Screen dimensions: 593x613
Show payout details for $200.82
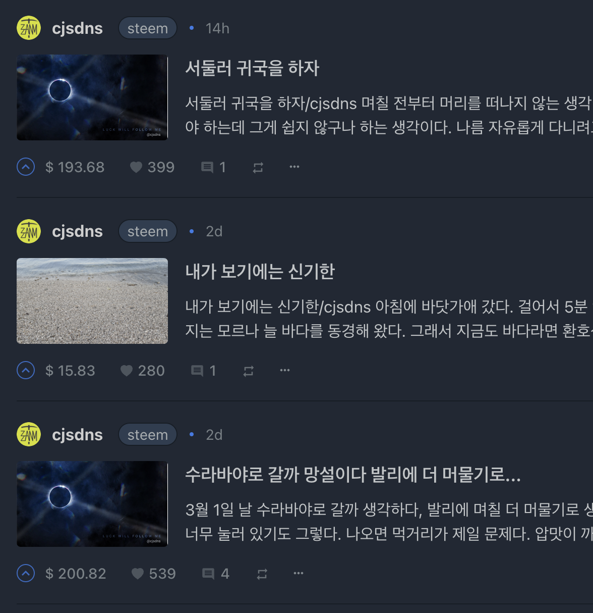coord(76,574)
